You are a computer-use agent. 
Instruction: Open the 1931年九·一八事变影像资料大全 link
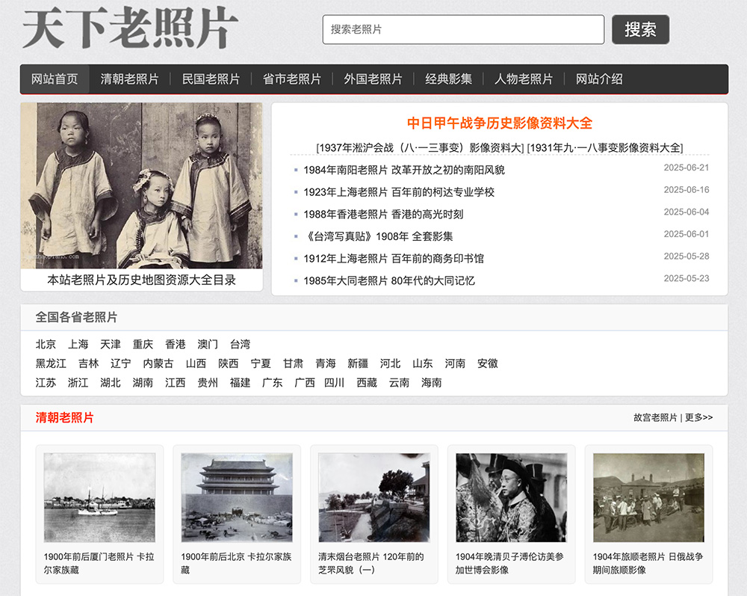(604, 148)
